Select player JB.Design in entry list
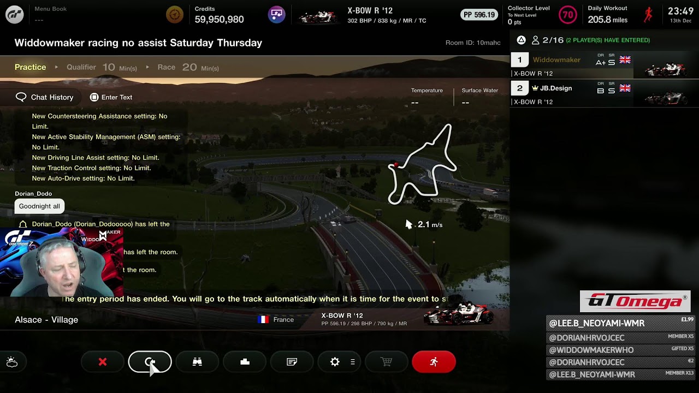This screenshot has height=393, width=699. 605,93
